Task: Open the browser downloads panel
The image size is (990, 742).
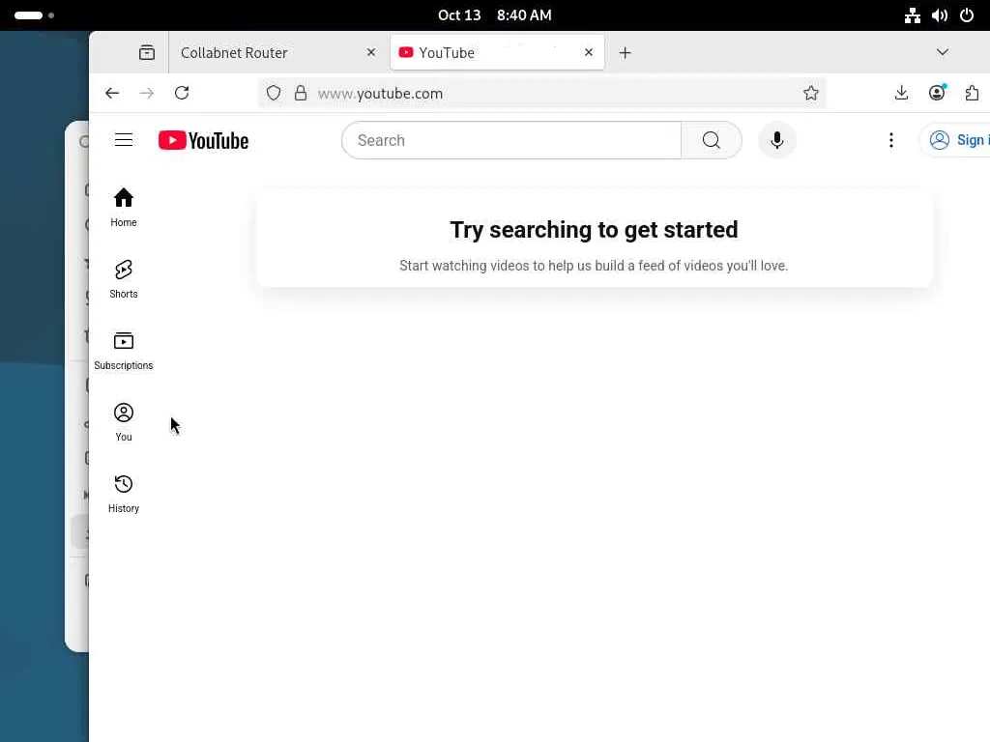Action: tap(902, 94)
